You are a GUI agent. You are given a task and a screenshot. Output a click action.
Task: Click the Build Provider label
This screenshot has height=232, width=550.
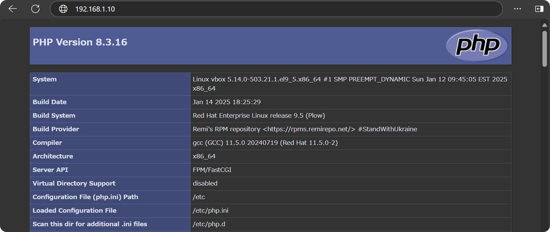[56, 129]
